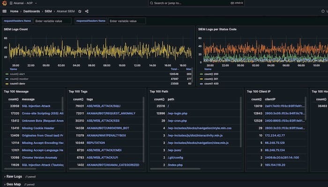This screenshot has height=187, width=328.
Task: Expand the Geo Map row
Action: click(x=12, y=184)
